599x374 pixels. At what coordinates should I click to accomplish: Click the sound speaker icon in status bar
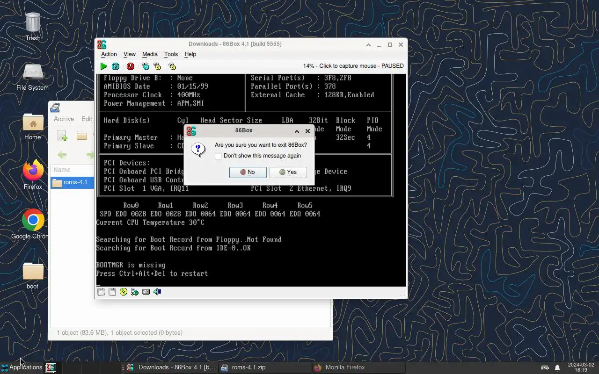click(x=157, y=292)
